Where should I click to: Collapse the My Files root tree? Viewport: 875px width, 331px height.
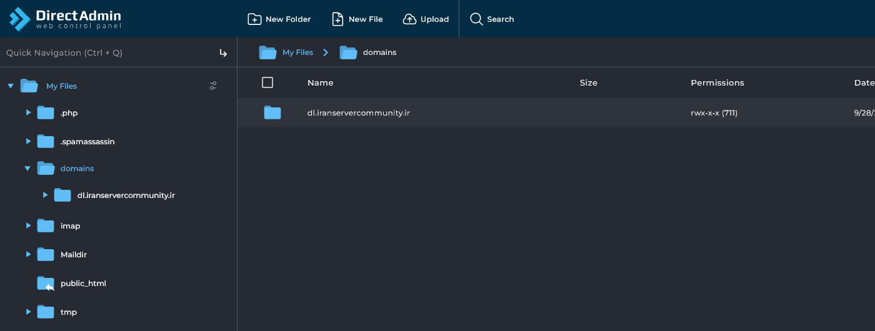tap(11, 86)
